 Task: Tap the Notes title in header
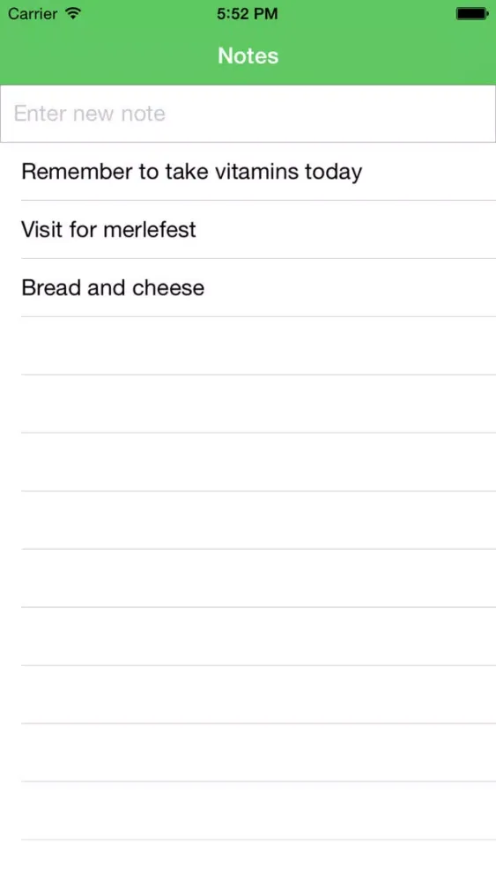point(248,56)
